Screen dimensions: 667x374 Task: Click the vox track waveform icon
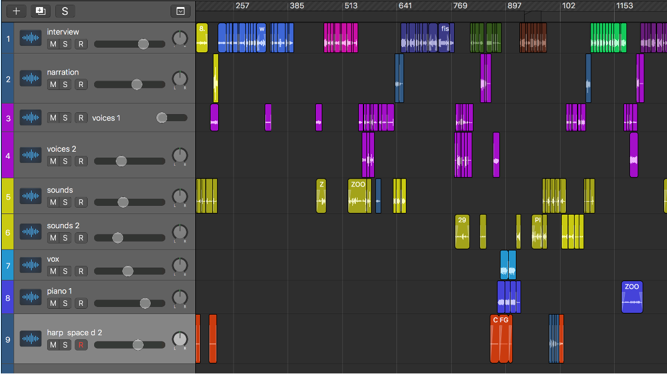pyautogui.click(x=31, y=266)
